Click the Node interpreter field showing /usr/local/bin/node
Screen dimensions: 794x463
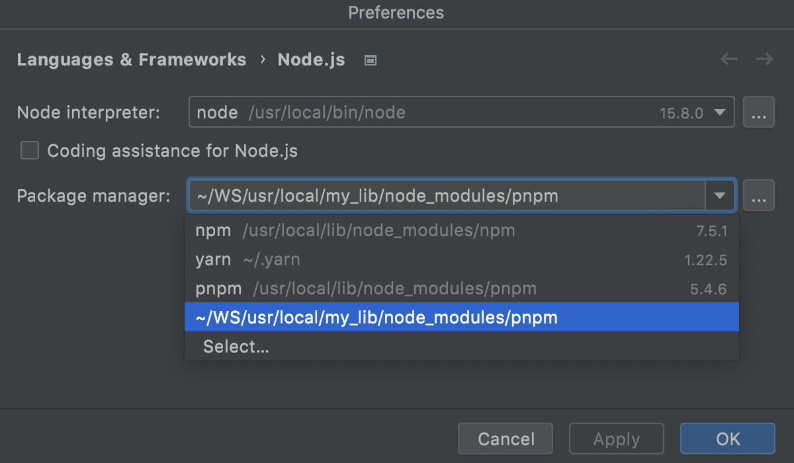(397, 112)
